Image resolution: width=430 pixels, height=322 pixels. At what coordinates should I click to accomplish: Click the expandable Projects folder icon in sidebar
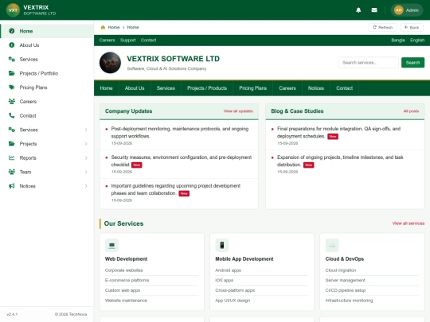[x=11, y=143]
